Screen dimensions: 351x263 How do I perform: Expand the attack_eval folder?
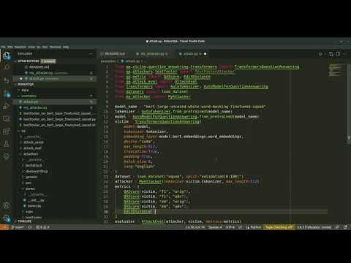pos(32,148)
